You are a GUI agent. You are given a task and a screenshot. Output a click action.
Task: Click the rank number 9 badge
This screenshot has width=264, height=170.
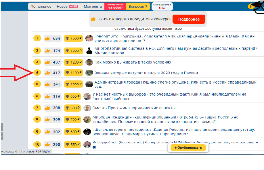click(x=37, y=132)
